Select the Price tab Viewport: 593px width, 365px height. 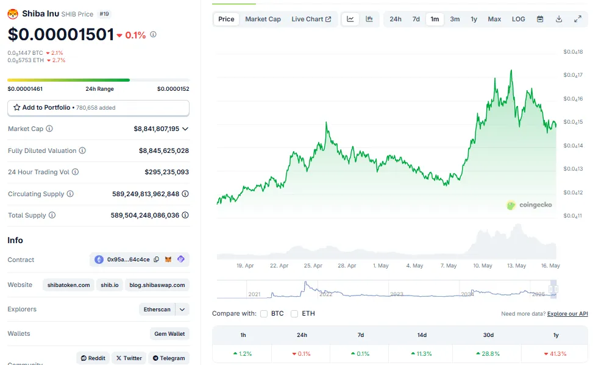[226, 19]
